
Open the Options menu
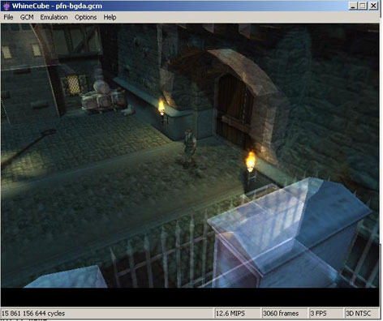(85, 17)
